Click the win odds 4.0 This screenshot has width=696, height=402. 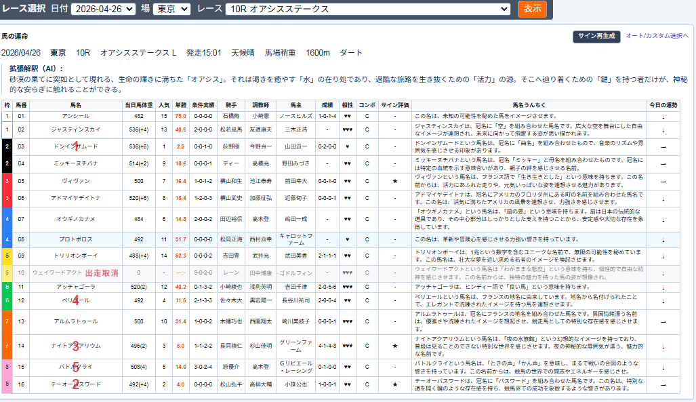click(x=181, y=384)
